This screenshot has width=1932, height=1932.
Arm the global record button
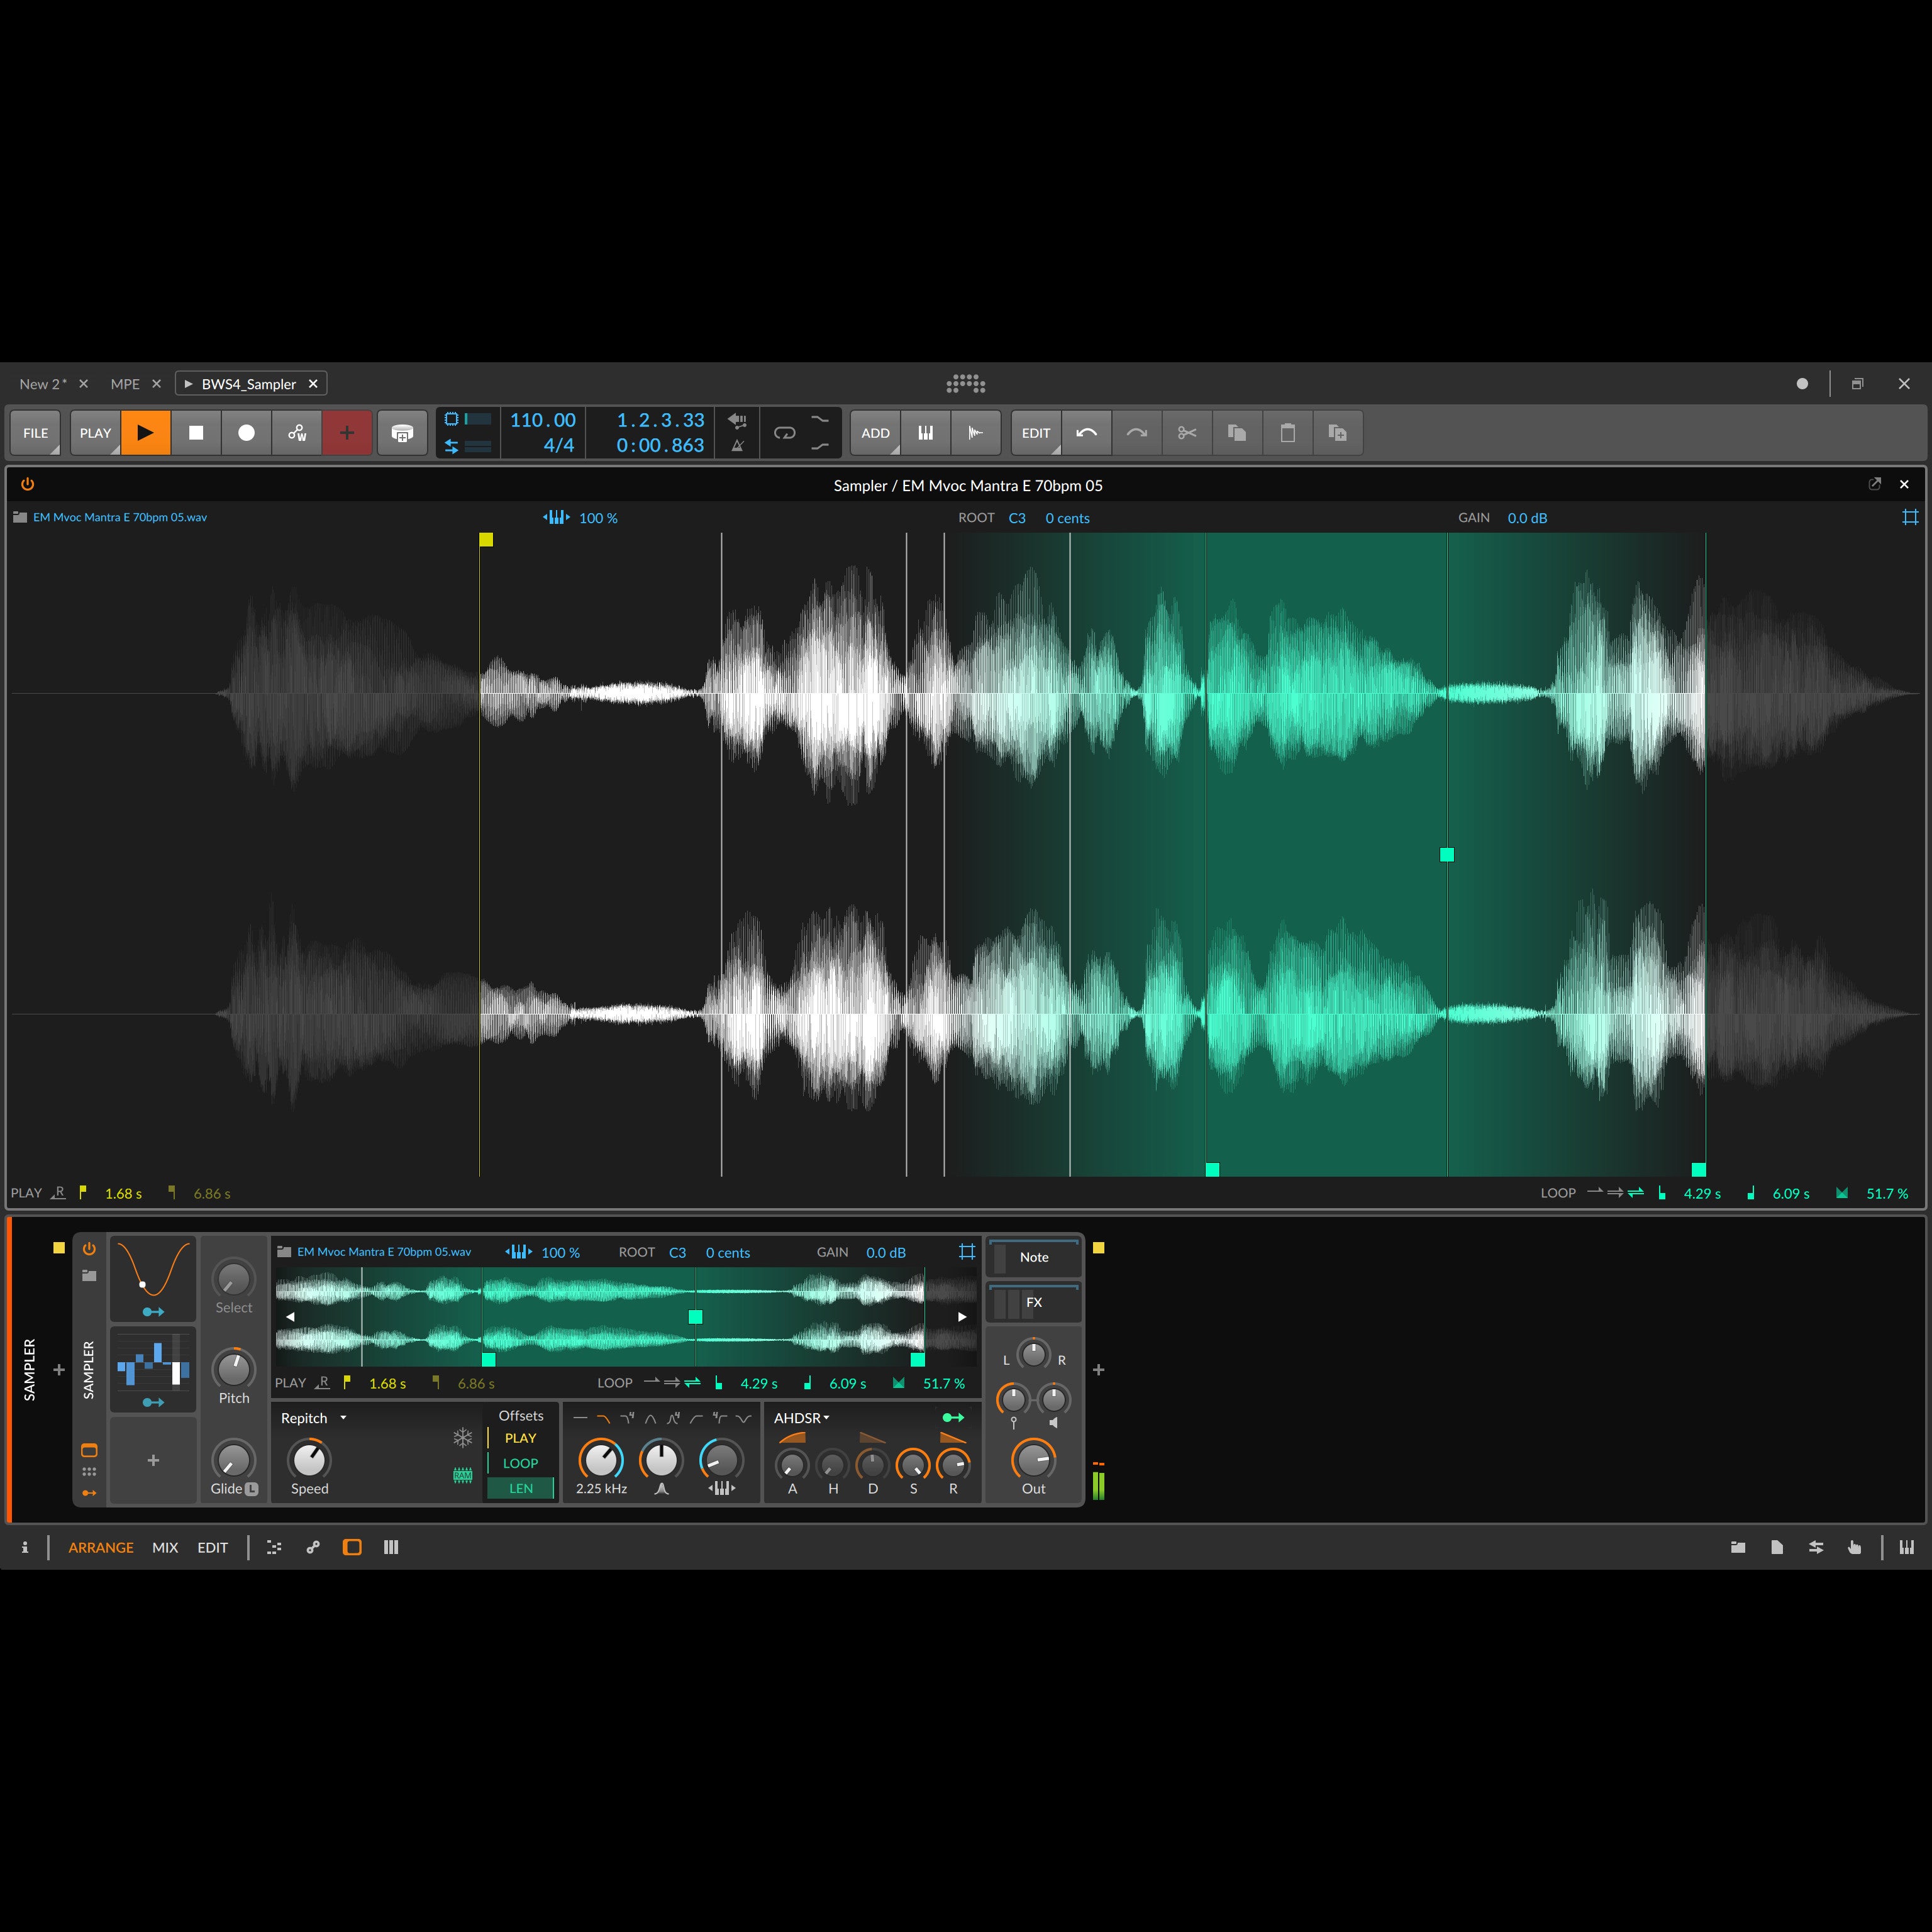click(246, 433)
